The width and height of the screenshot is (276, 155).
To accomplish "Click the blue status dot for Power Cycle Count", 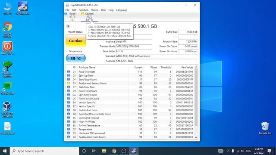I will (69, 99).
